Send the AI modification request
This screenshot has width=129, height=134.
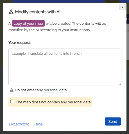(x=113, y=121)
